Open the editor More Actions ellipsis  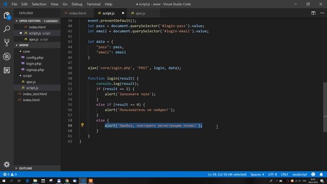coord(322,13)
